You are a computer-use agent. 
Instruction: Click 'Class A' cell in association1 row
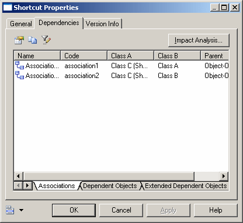coord(168,66)
